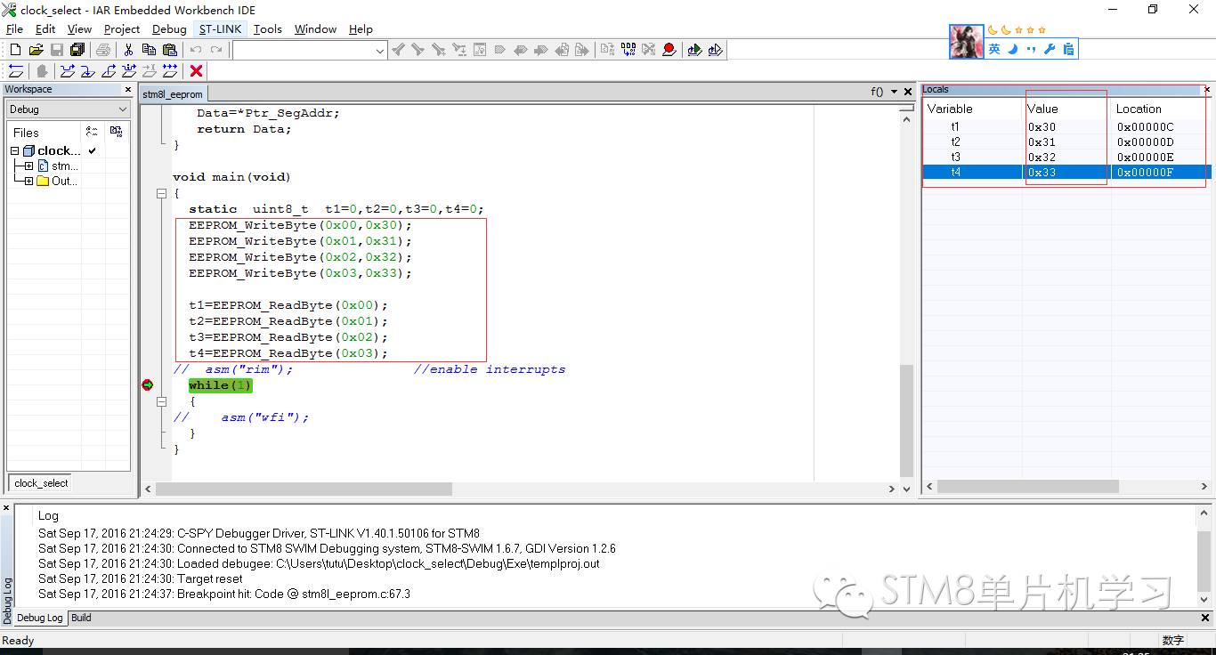The image size is (1216, 655).
Task: Click the Step Over debug icon
Action: tap(68, 71)
